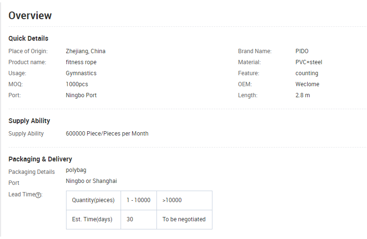Viewport: 367px width, 239px height.
Task: Click the Supply Ability section heading
Action: [x=29, y=121]
